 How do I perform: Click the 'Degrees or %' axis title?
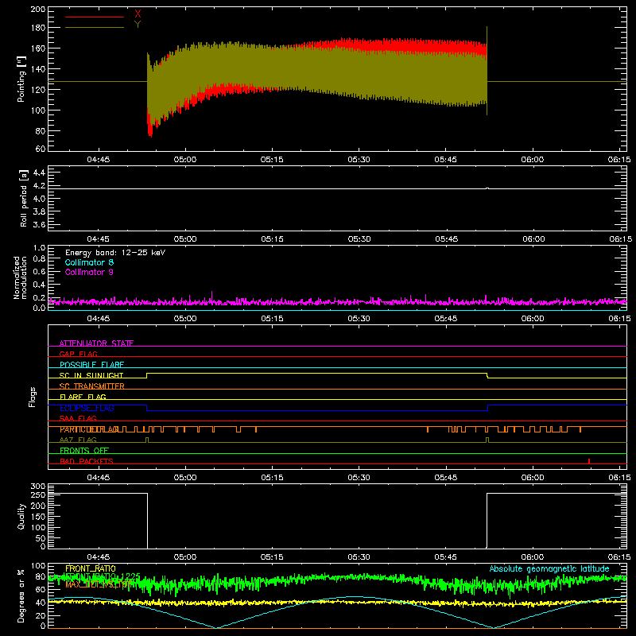click(x=21, y=596)
